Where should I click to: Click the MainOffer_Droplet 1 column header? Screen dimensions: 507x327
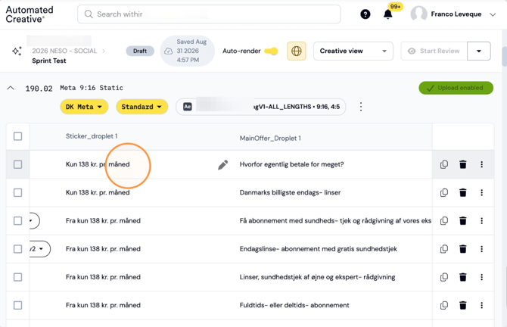[x=270, y=139]
